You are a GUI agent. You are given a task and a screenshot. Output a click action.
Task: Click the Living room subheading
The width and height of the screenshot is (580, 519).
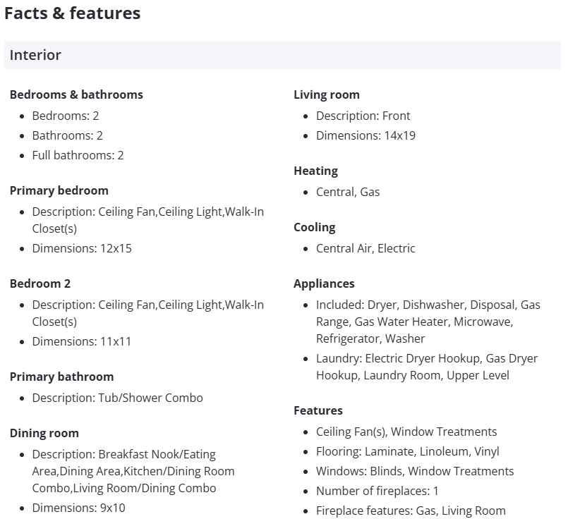(327, 94)
